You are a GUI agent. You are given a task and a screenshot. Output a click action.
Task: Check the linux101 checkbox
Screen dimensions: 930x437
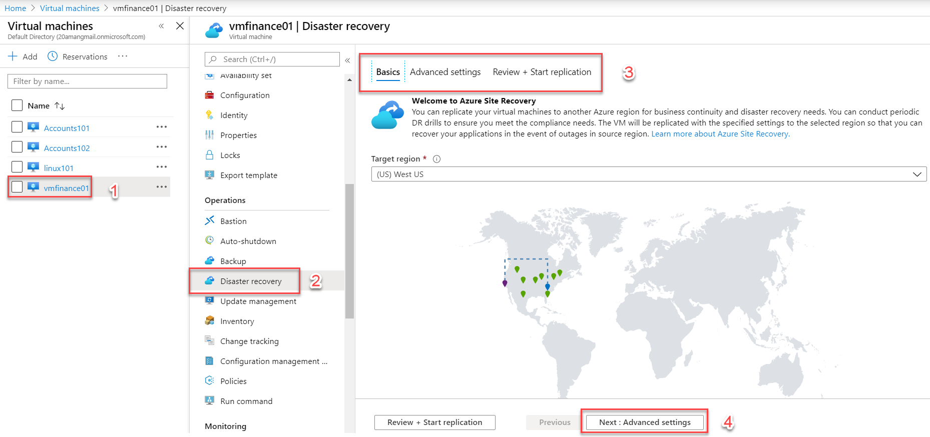[17, 167]
